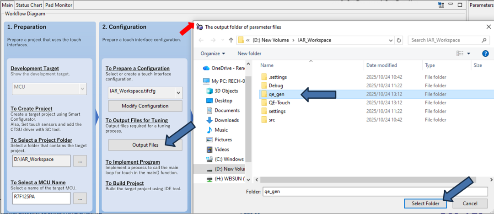Minimize the Workflow Diagram panel
Screen dimensions: 494x214
451,5
